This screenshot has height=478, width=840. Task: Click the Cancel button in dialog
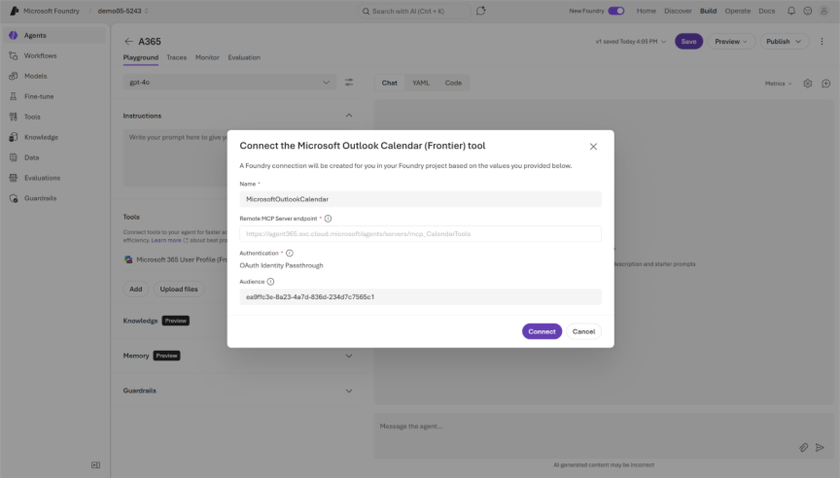point(583,331)
